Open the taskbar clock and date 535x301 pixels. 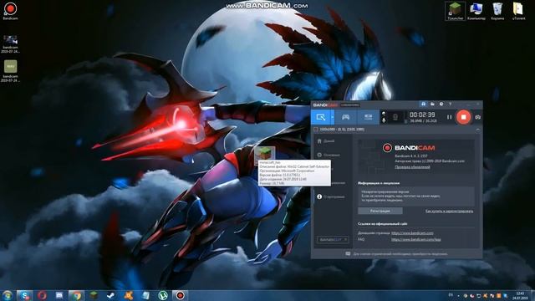tap(520, 295)
